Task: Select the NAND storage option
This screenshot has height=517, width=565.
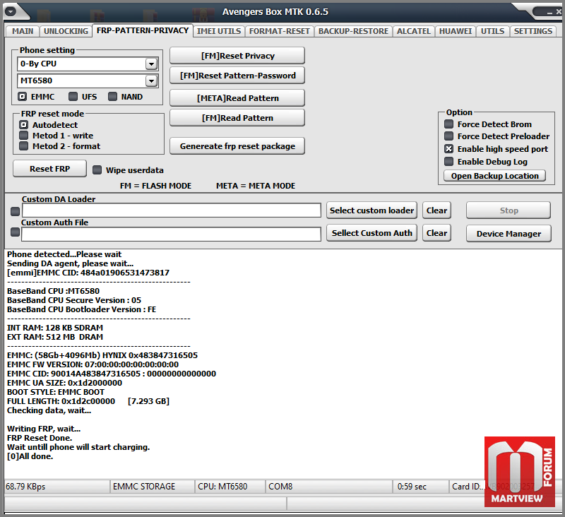Action: point(112,97)
